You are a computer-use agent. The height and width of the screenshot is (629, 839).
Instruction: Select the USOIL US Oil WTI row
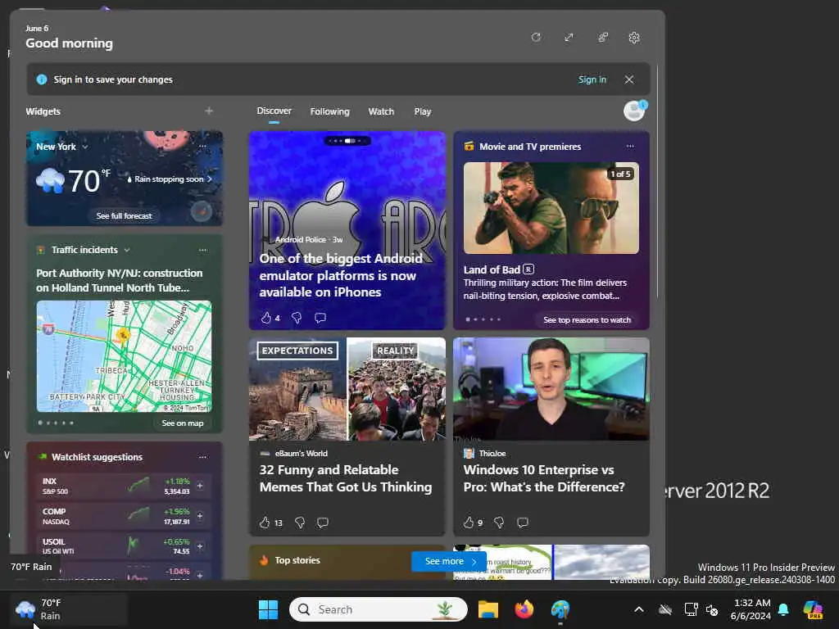(125, 546)
